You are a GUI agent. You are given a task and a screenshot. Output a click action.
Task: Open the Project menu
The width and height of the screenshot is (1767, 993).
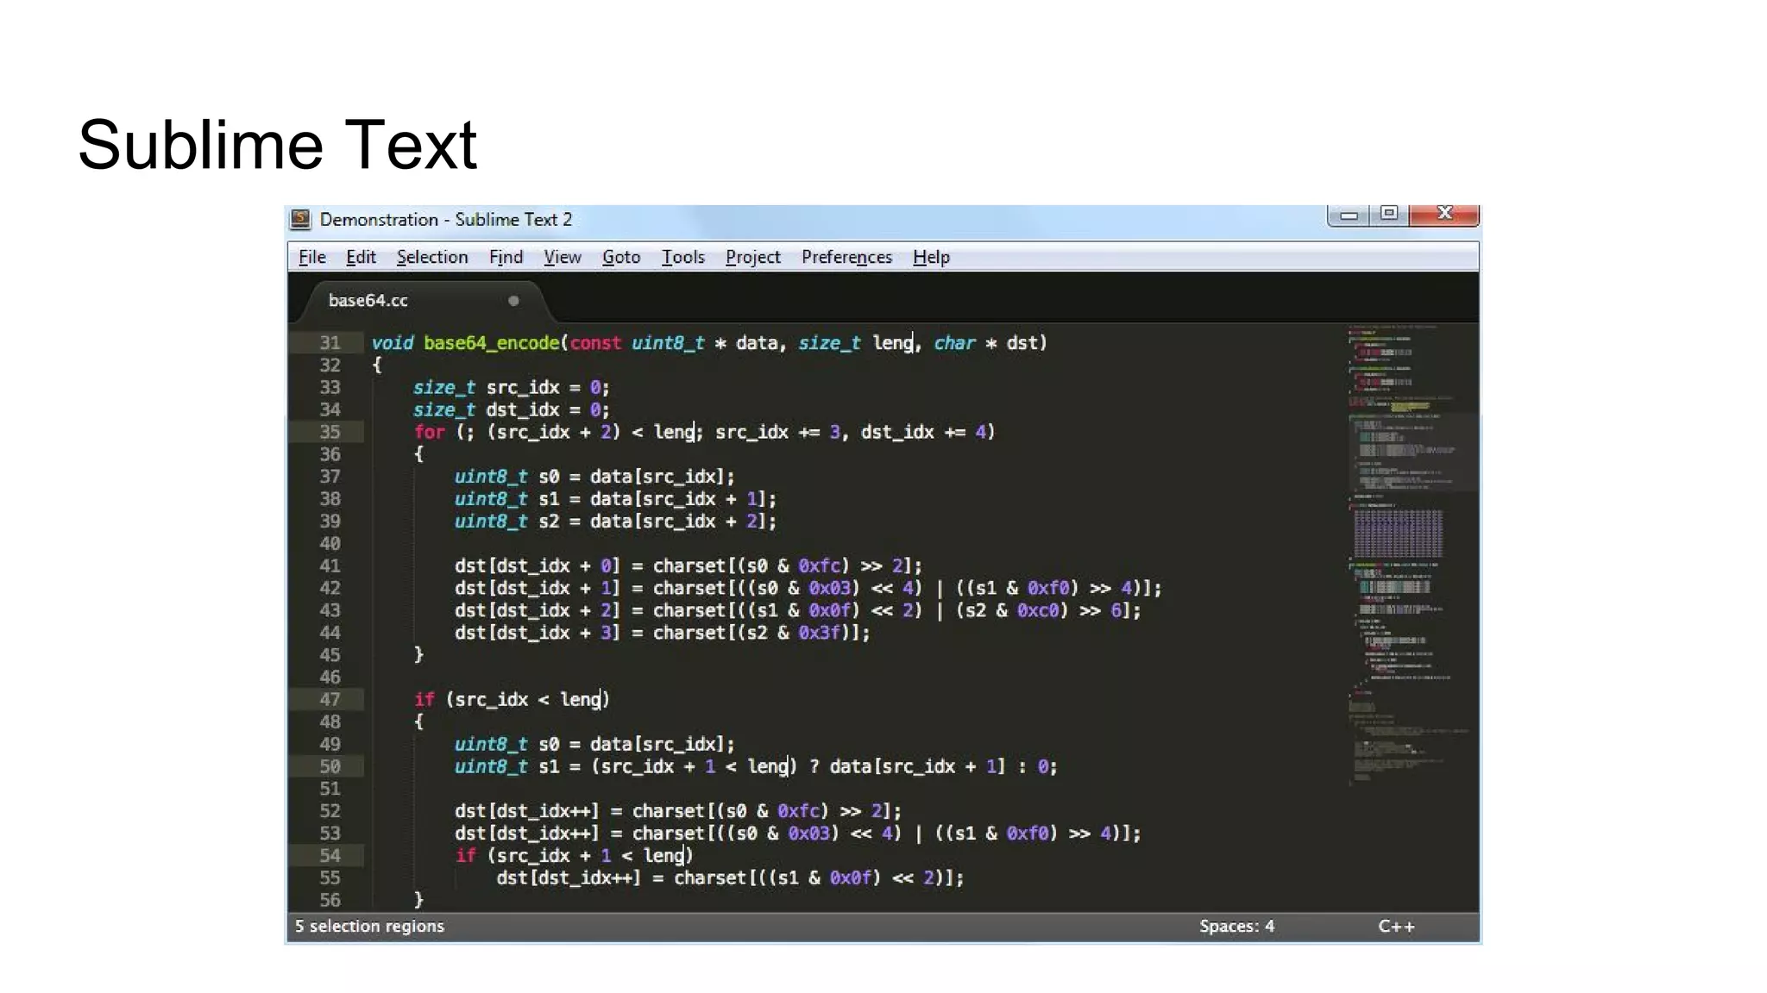pos(753,257)
